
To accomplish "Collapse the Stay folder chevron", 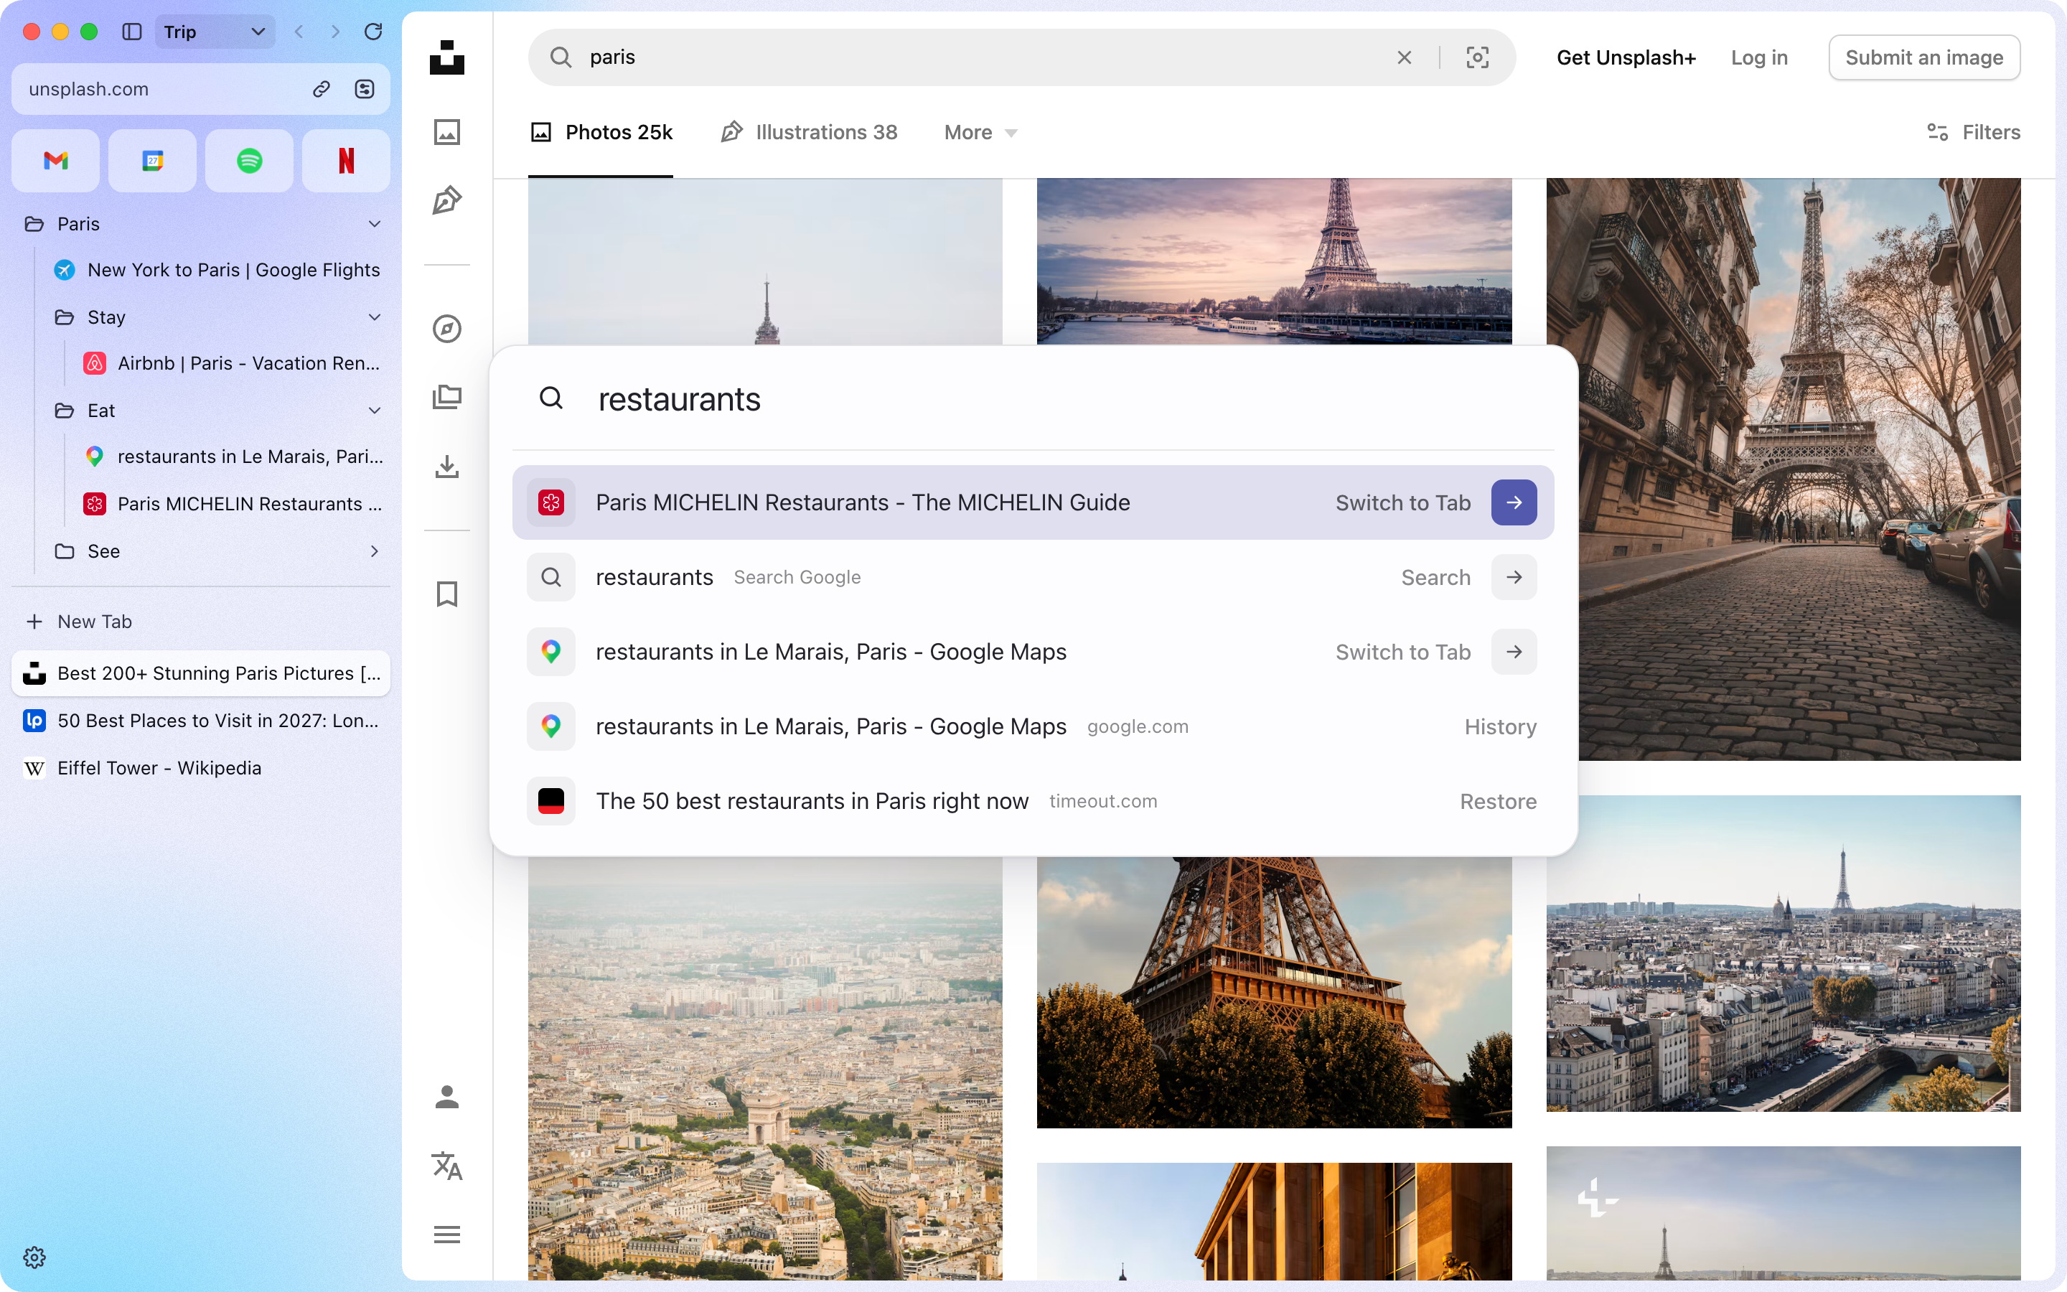I will 374,317.
